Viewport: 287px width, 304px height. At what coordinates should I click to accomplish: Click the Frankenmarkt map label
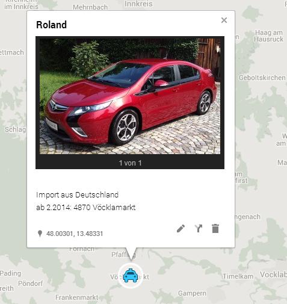77,297
